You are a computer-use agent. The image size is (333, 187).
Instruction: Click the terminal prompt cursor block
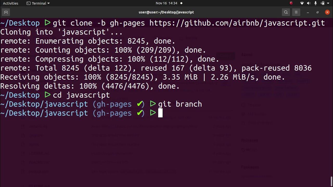160,113
